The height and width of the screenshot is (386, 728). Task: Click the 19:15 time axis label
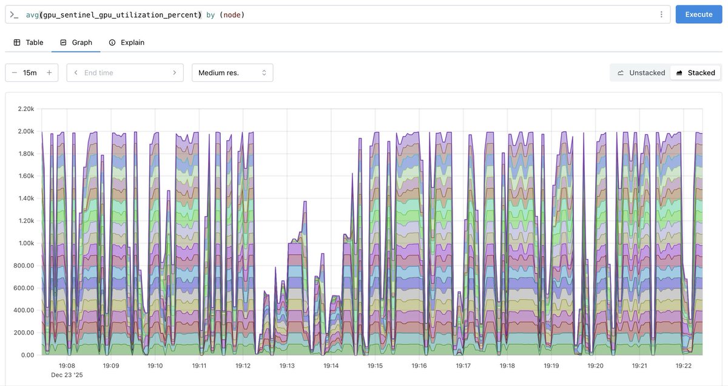[375, 366]
